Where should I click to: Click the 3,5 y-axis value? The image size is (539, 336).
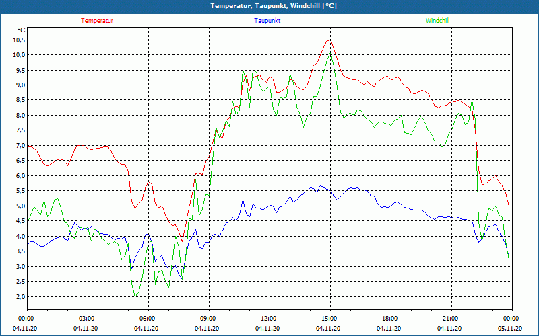coord(21,251)
